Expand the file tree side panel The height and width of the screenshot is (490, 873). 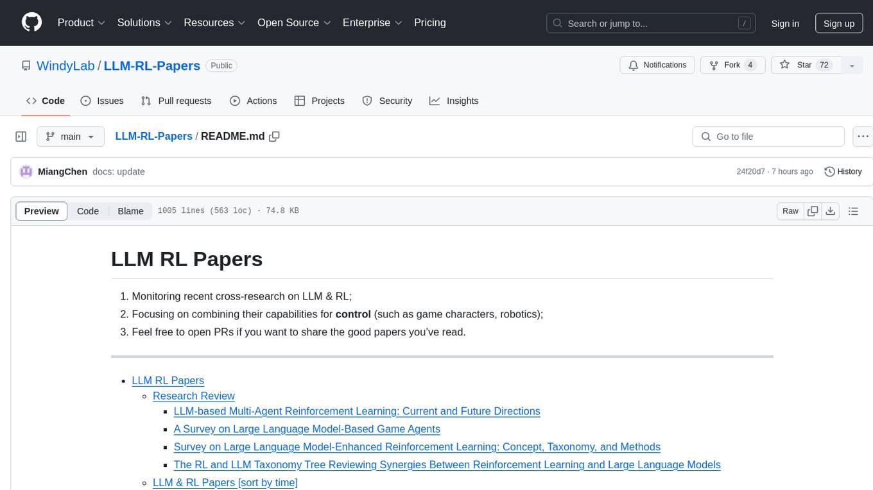pyautogui.click(x=21, y=137)
